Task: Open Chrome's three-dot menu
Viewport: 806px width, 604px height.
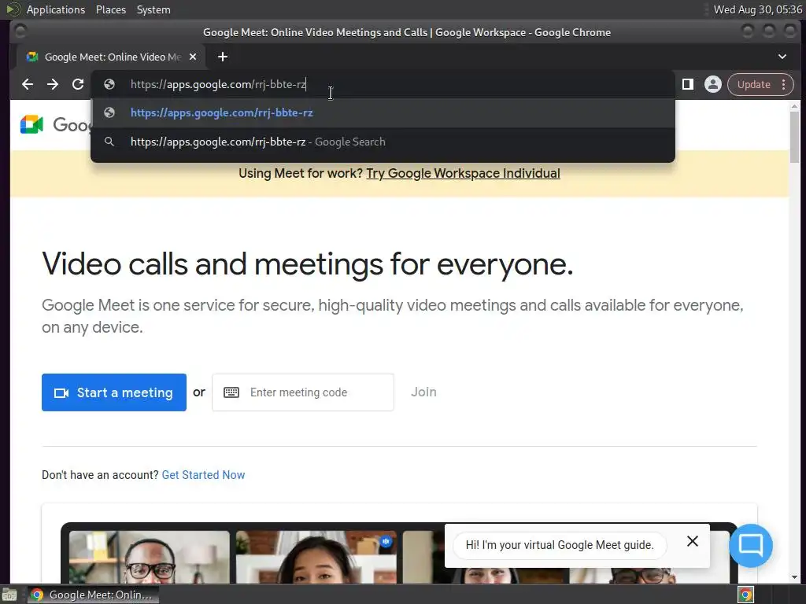Action: tap(783, 84)
